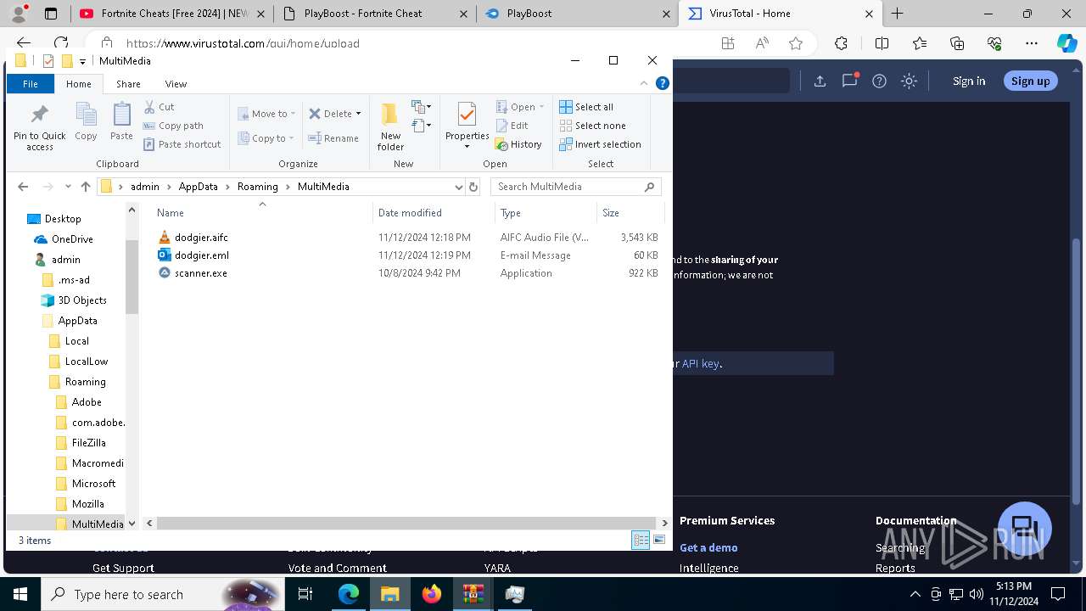This screenshot has width=1086, height=611.
Task: Click the Paste ribbon icon
Action: click(121, 121)
